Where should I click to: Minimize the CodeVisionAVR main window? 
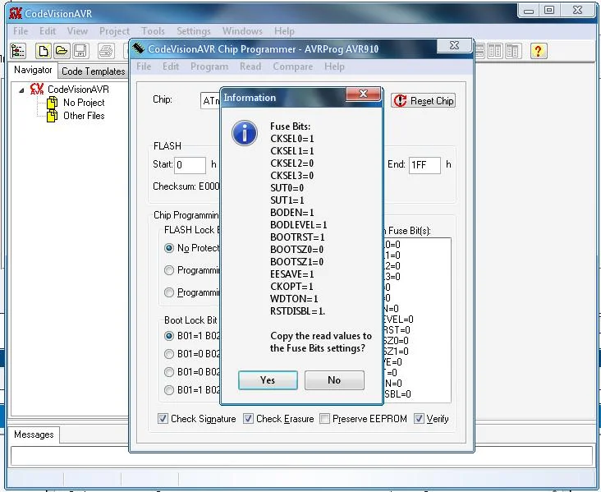click(x=529, y=11)
